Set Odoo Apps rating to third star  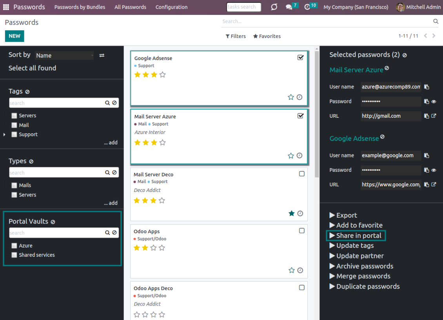(x=153, y=248)
